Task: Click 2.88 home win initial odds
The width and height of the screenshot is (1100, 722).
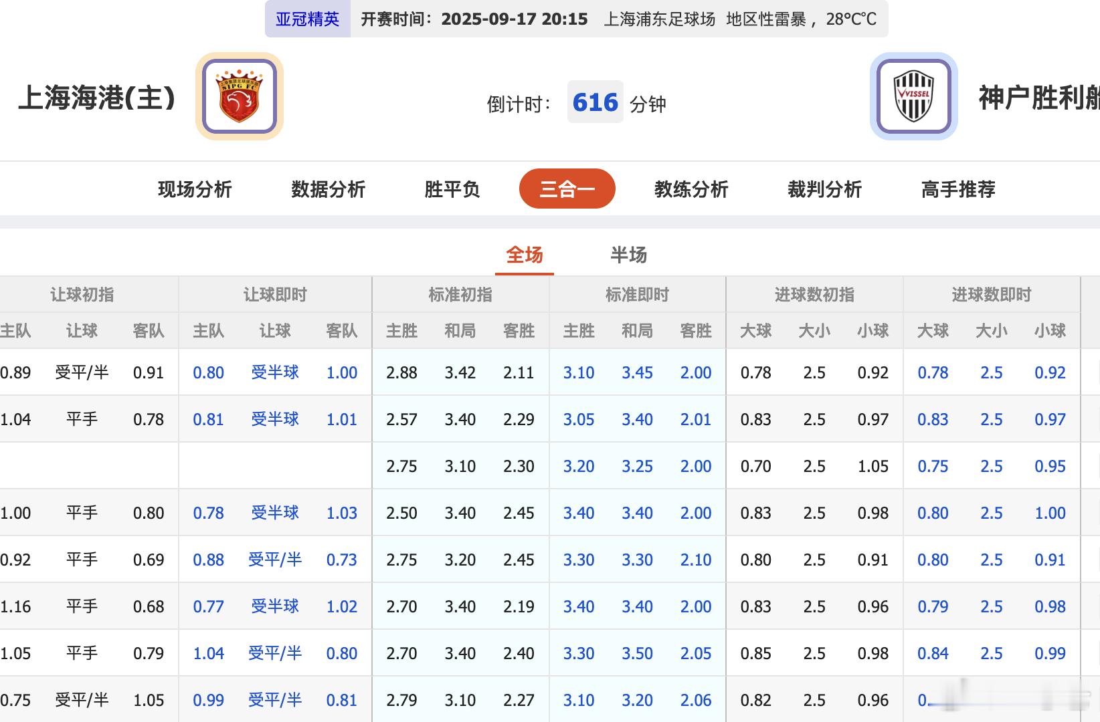Action: (401, 372)
